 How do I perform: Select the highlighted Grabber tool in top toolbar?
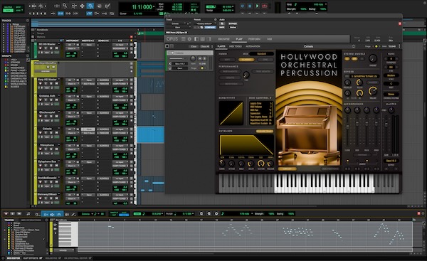pyautogui.click(x=90, y=6)
